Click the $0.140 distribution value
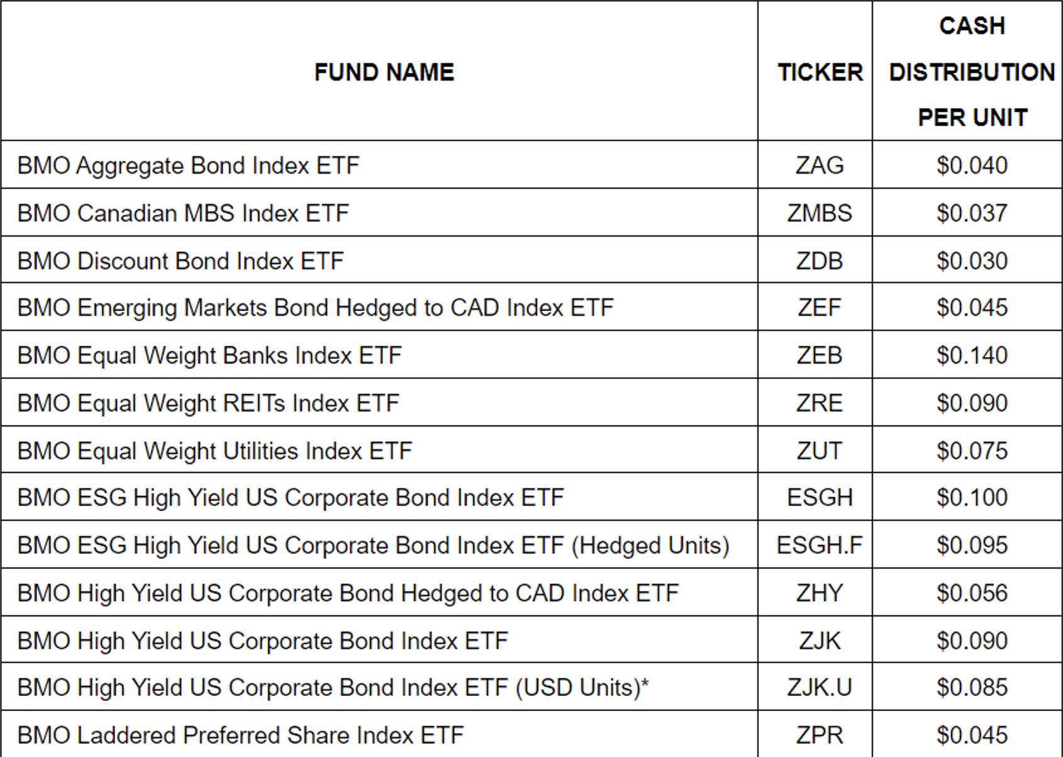This screenshot has width=1063, height=757. (x=971, y=356)
